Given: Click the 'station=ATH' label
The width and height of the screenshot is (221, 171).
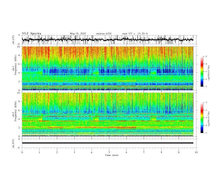Looking at the screenshot, I should pyautogui.click(x=104, y=34).
